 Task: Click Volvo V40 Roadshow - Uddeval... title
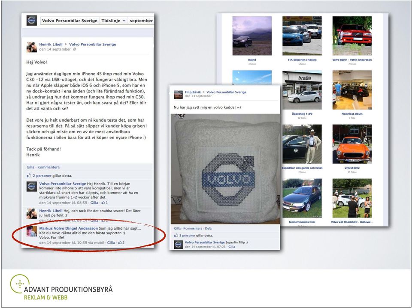click(x=352, y=222)
